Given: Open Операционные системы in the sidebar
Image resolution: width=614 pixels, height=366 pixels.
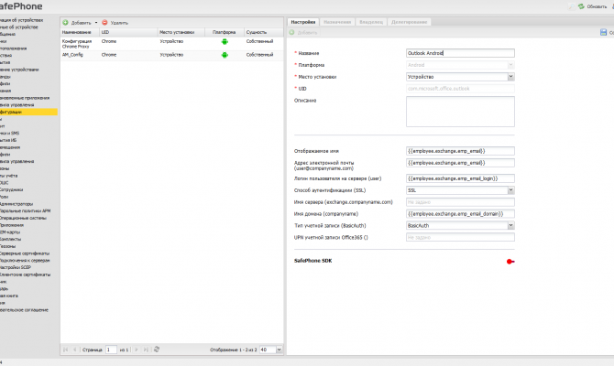Looking at the screenshot, I should coord(23,218).
